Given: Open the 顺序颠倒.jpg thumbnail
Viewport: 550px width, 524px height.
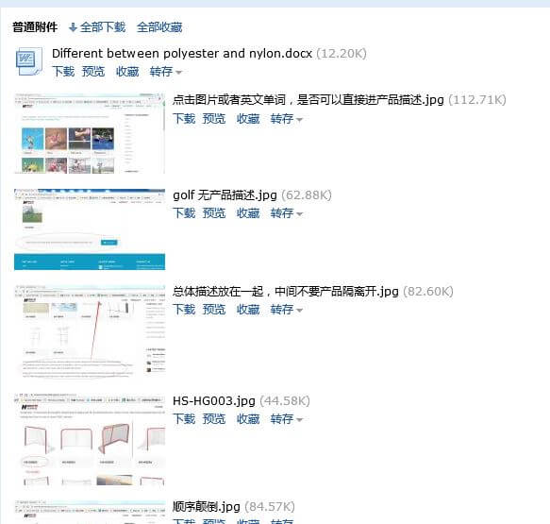Looking at the screenshot, I should coord(90,513).
